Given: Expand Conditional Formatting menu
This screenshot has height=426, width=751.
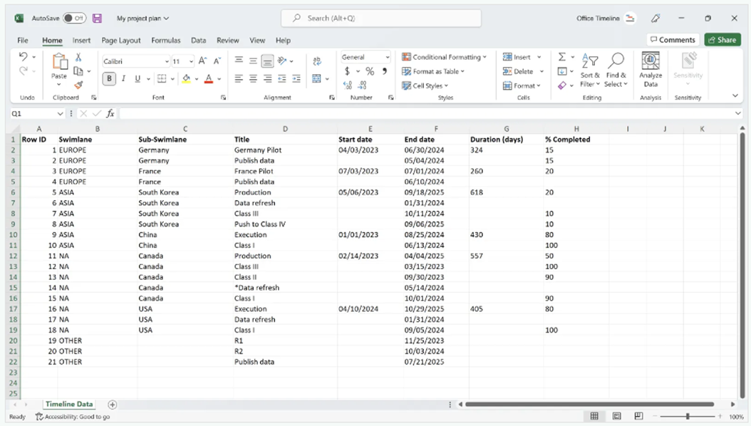Looking at the screenshot, I should coord(444,57).
